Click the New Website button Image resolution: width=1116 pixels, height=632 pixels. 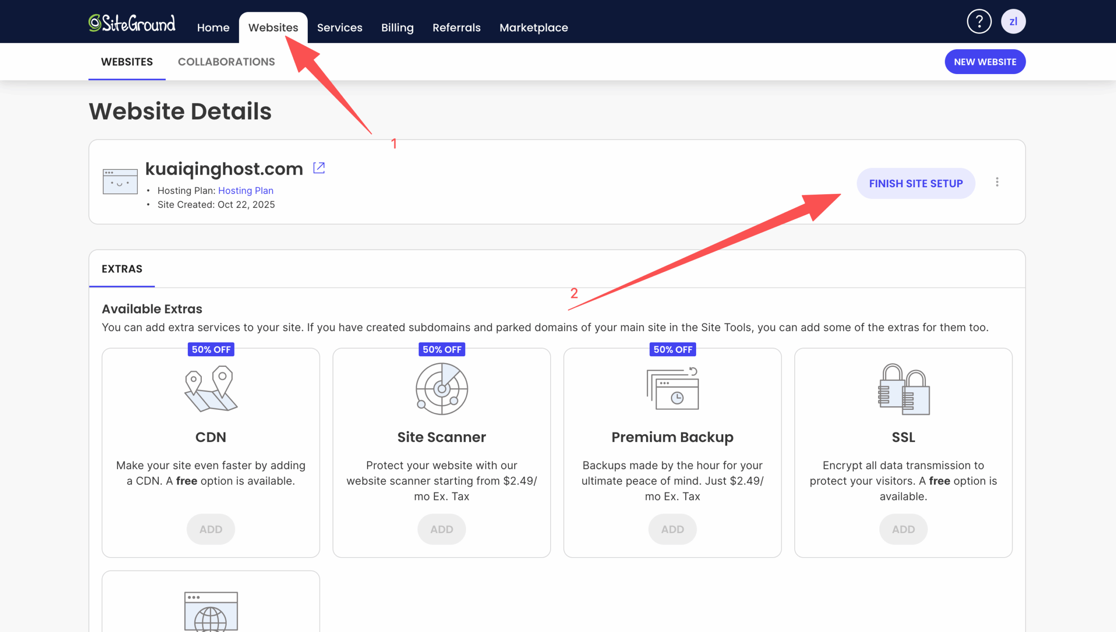click(x=985, y=62)
